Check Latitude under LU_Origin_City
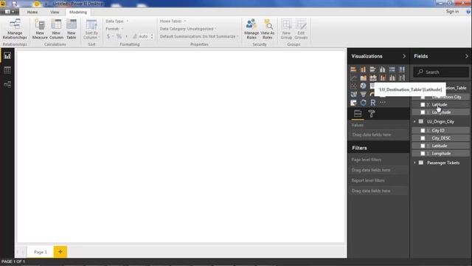Screen dimensions: 472x266 click(x=423, y=146)
